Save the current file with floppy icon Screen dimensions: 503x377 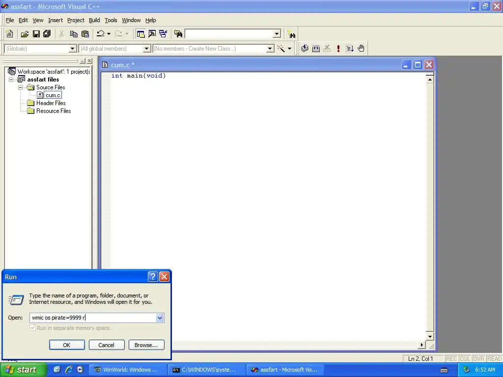tap(36, 34)
